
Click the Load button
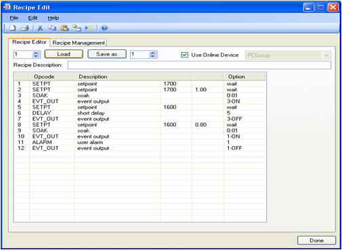click(64, 54)
